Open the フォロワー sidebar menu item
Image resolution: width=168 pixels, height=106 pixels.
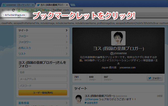(x=43, y=42)
